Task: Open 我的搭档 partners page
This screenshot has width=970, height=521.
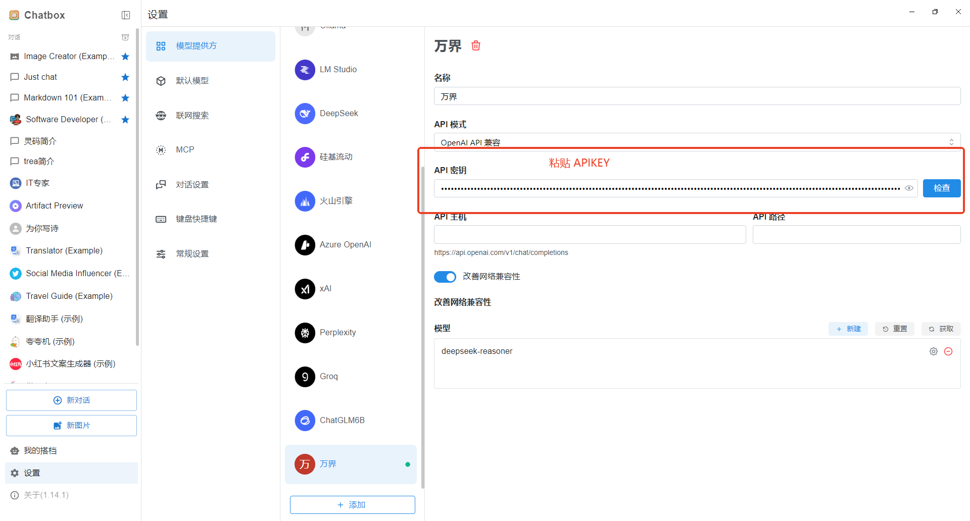Action: point(71,451)
